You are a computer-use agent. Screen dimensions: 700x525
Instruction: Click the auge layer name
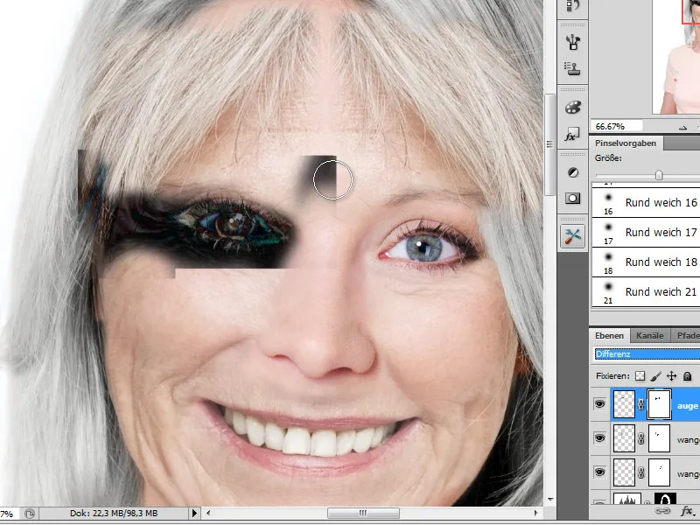pos(688,405)
